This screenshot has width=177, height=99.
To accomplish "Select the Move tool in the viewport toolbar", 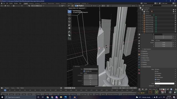I will coord(69,18).
